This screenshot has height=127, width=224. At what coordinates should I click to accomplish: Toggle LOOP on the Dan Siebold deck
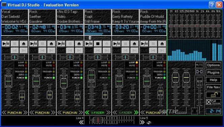click(x=26, y=62)
